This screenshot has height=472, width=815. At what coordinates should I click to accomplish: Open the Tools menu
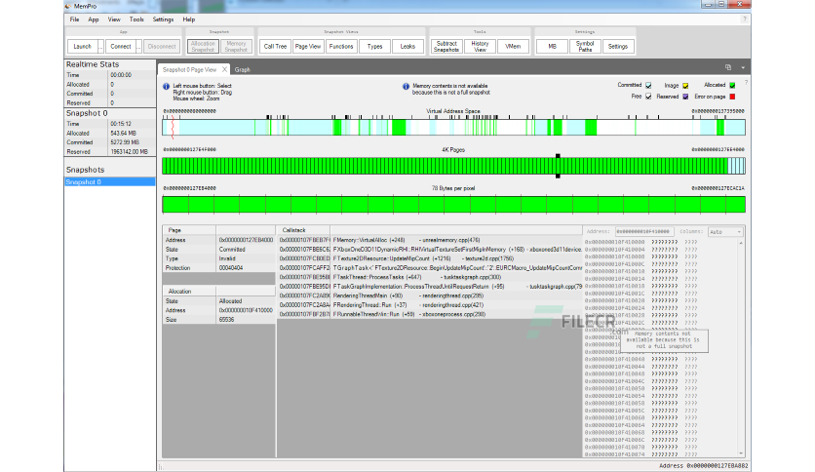[x=136, y=20]
